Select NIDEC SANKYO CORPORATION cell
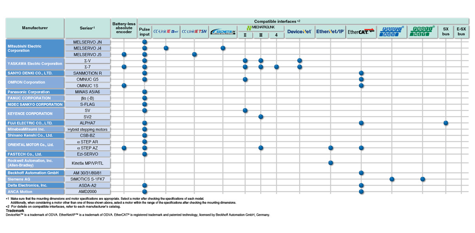 (35, 104)
